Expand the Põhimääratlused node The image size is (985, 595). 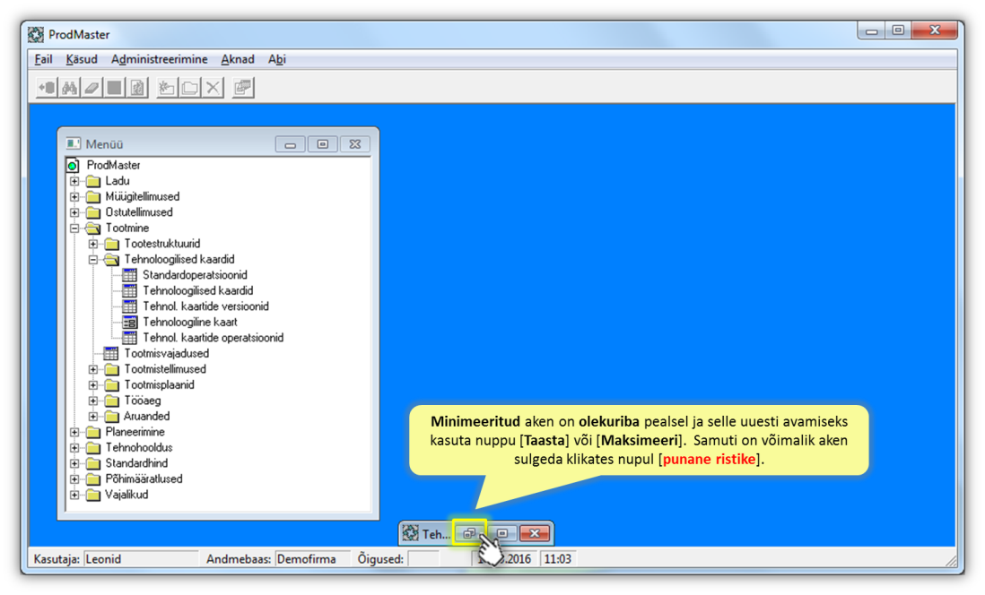74,479
